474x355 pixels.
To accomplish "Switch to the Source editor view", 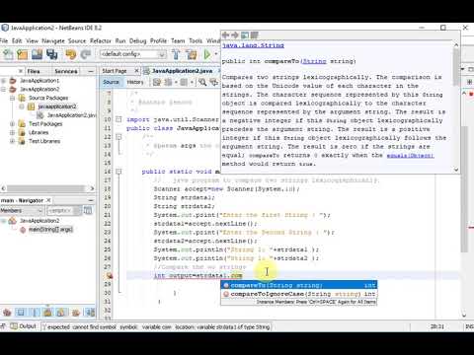I will click(111, 82).
